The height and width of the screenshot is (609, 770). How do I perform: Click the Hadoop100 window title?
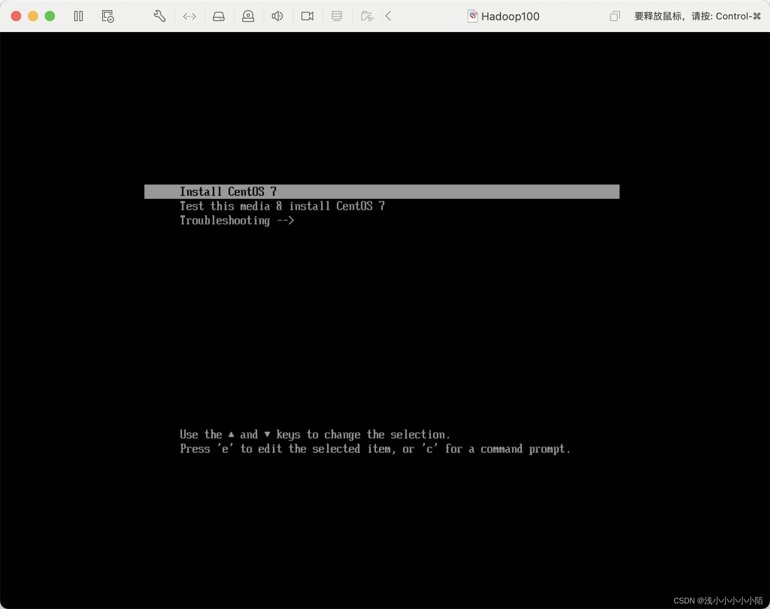pos(510,16)
